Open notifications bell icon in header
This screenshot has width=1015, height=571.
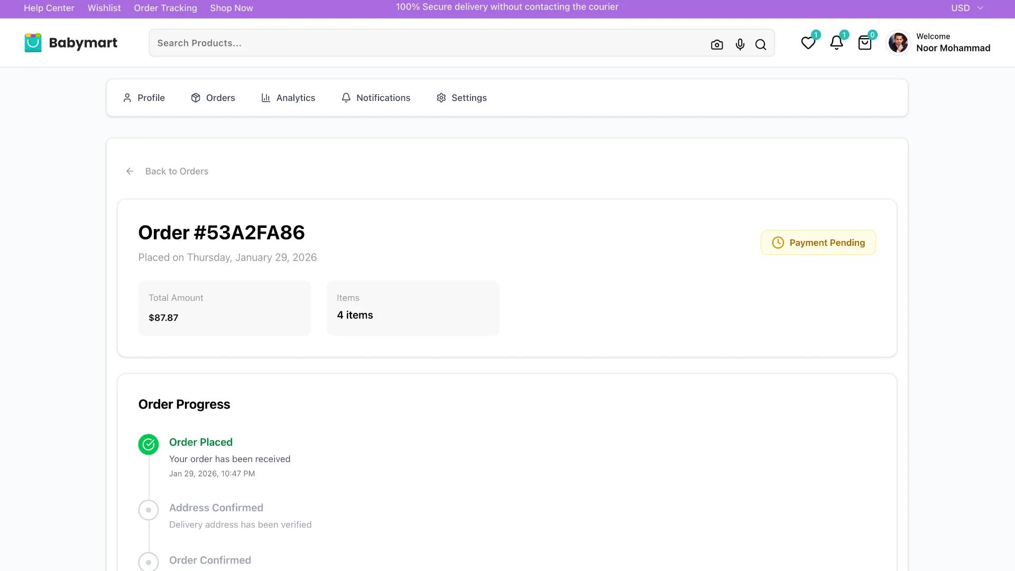(836, 43)
